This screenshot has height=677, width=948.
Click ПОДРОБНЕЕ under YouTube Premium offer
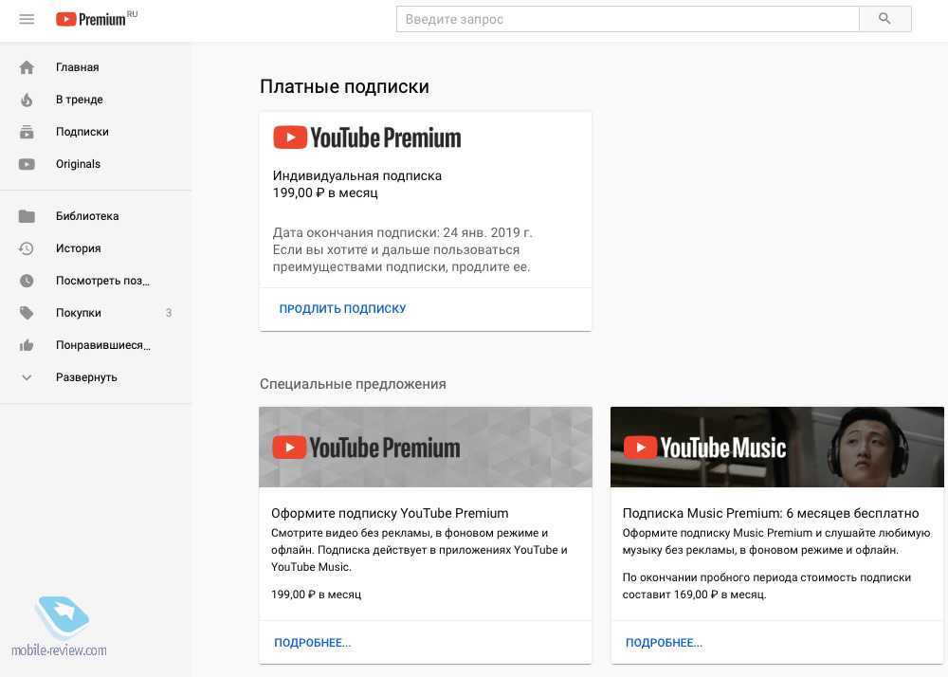pos(313,643)
